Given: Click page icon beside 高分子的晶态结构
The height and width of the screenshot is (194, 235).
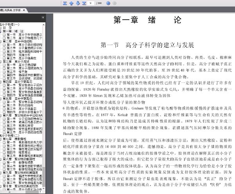Looking at the screenshot, I should coord(4,89).
